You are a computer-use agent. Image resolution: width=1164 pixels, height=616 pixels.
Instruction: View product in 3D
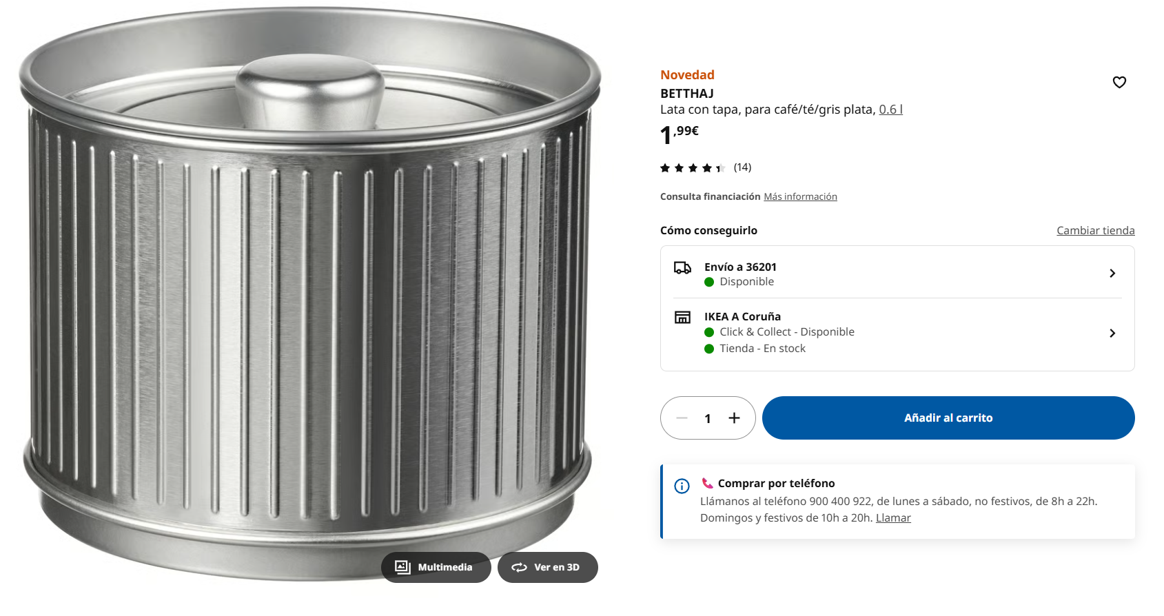click(x=548, y=567)
